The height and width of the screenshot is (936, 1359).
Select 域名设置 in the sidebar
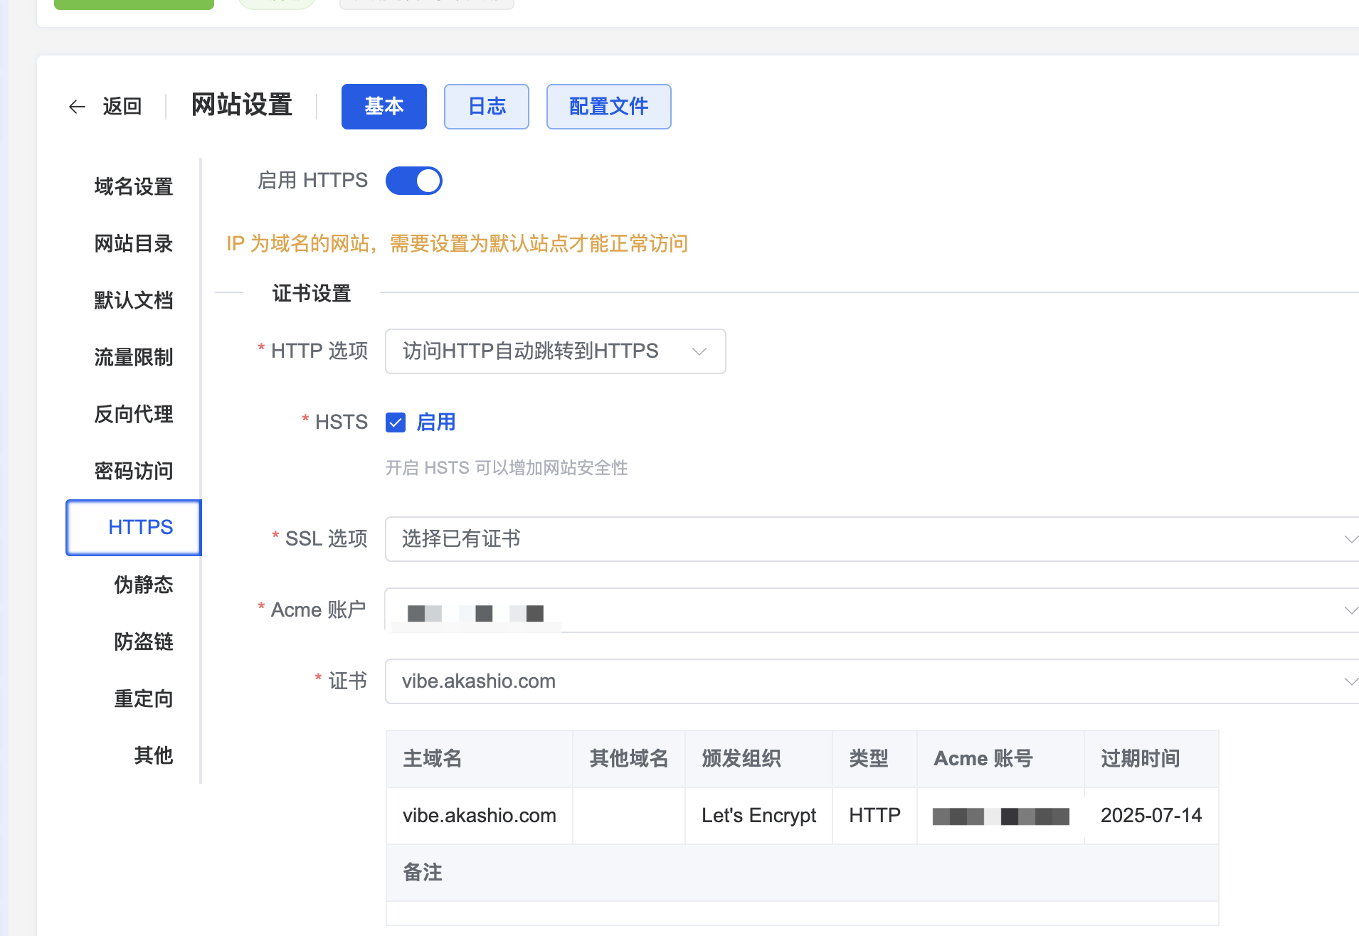tap(134, 186)
